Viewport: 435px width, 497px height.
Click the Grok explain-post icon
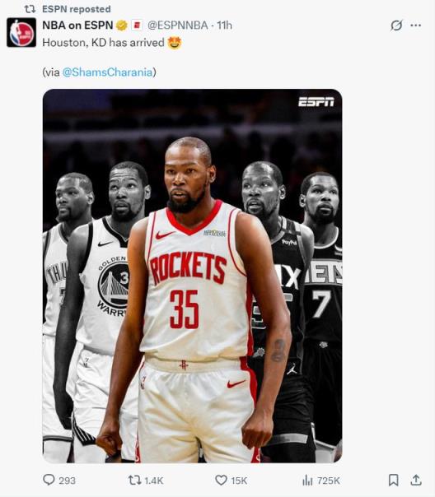pyautogui.click(x=396, y=26)
